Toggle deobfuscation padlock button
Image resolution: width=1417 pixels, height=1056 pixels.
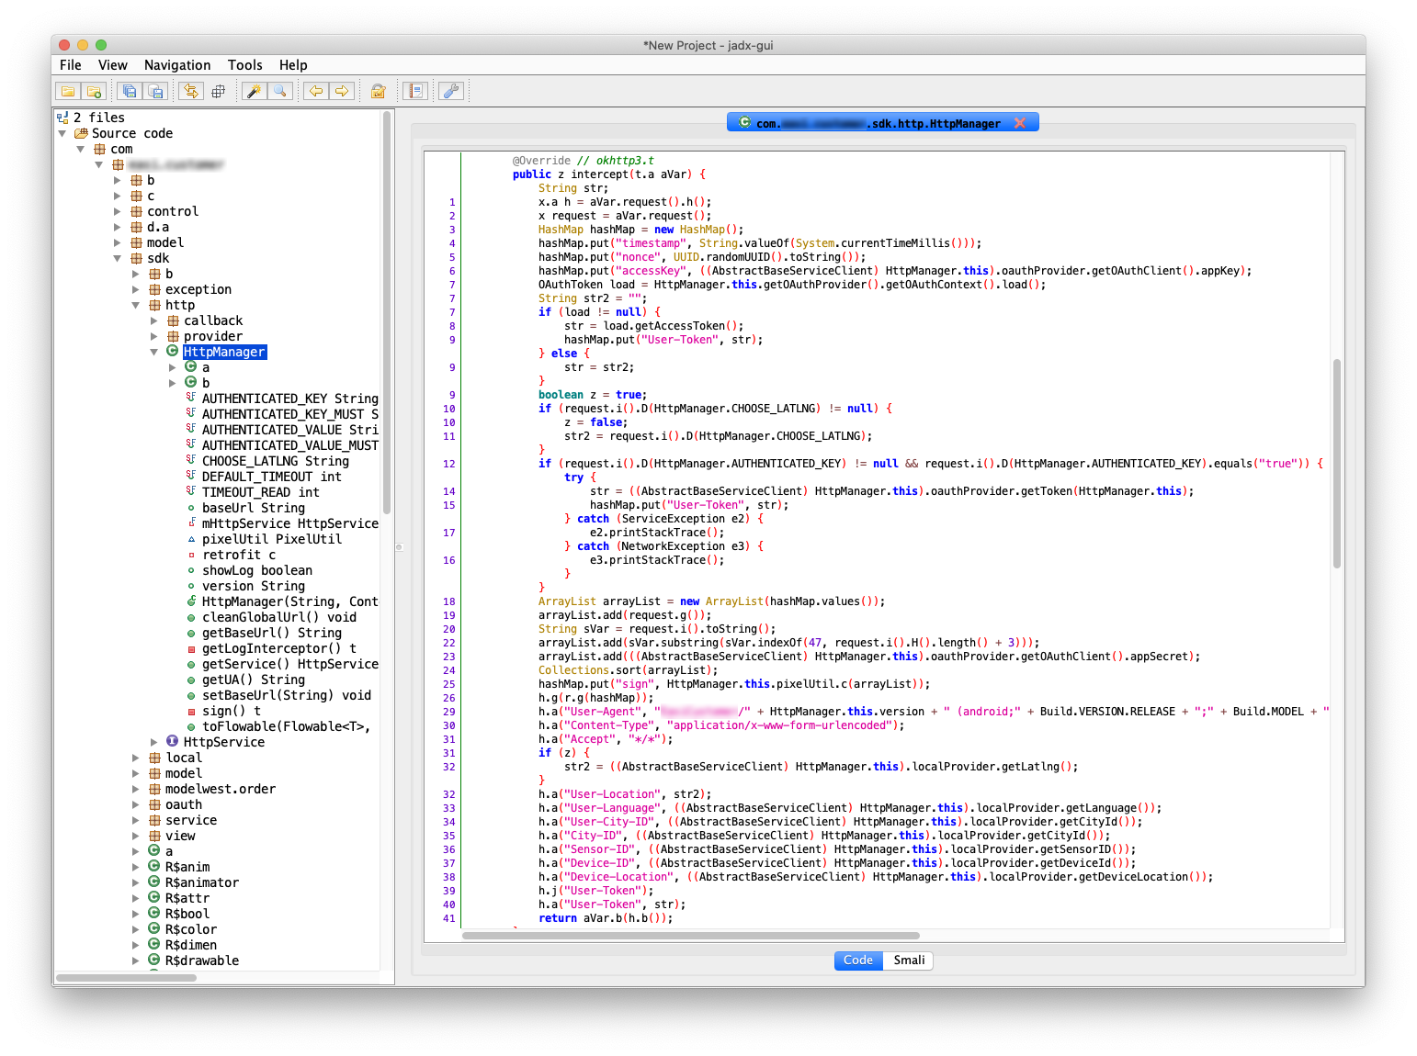[378, 91]
